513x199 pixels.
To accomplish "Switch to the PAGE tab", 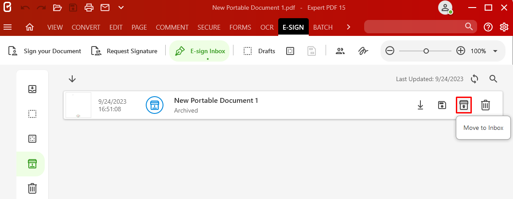I will click(139, 27).
